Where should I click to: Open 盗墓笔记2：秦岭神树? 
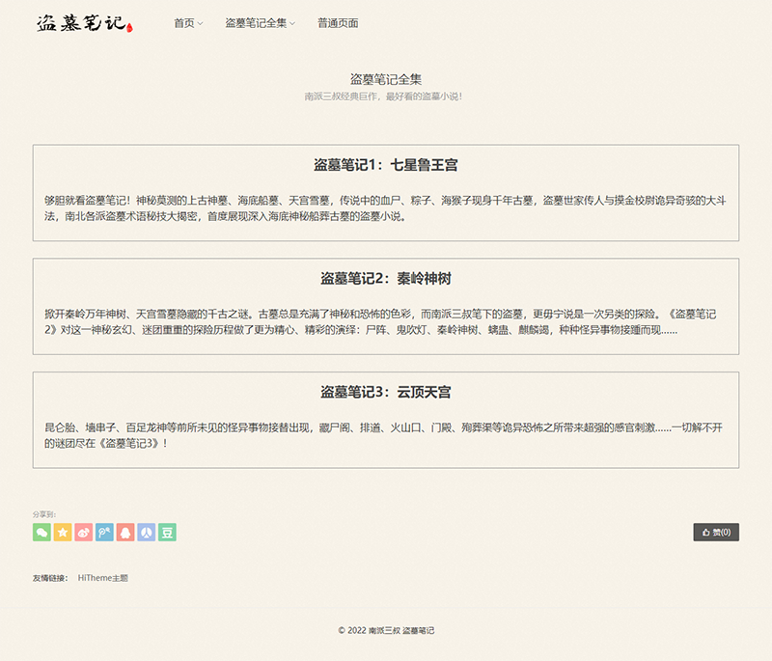[x=385, y=279]
